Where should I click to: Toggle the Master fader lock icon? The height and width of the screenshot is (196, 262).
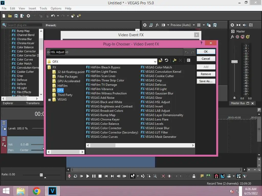click(x=234, y=98)
